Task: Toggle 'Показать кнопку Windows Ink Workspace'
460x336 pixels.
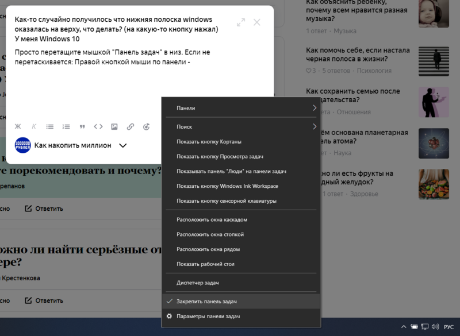Action: (x=241, y=186)
